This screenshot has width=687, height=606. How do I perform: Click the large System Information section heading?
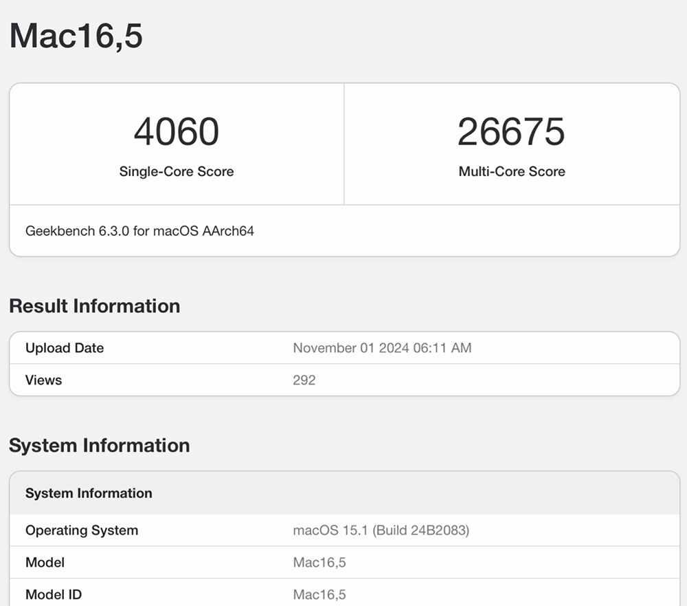click(99, 446)
